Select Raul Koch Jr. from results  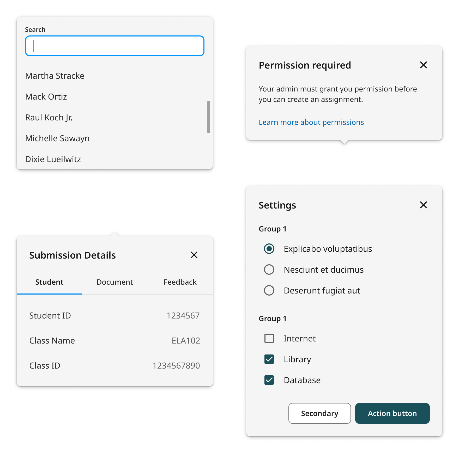click(115, 118)
